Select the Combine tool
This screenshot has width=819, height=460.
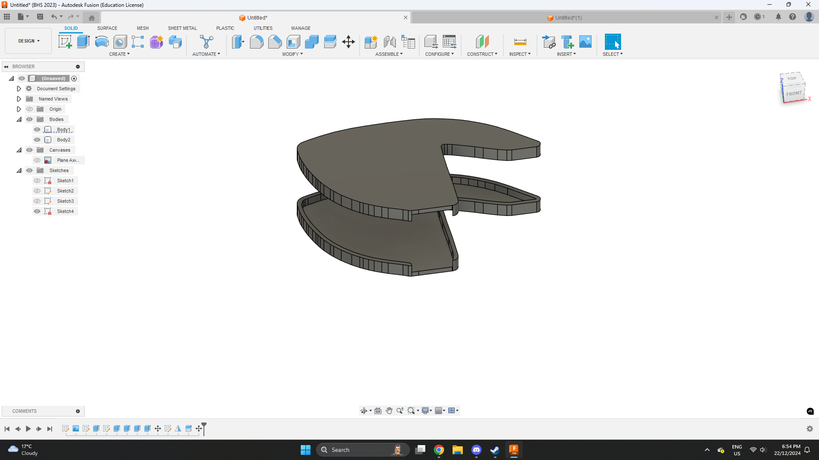click(312, 42)
